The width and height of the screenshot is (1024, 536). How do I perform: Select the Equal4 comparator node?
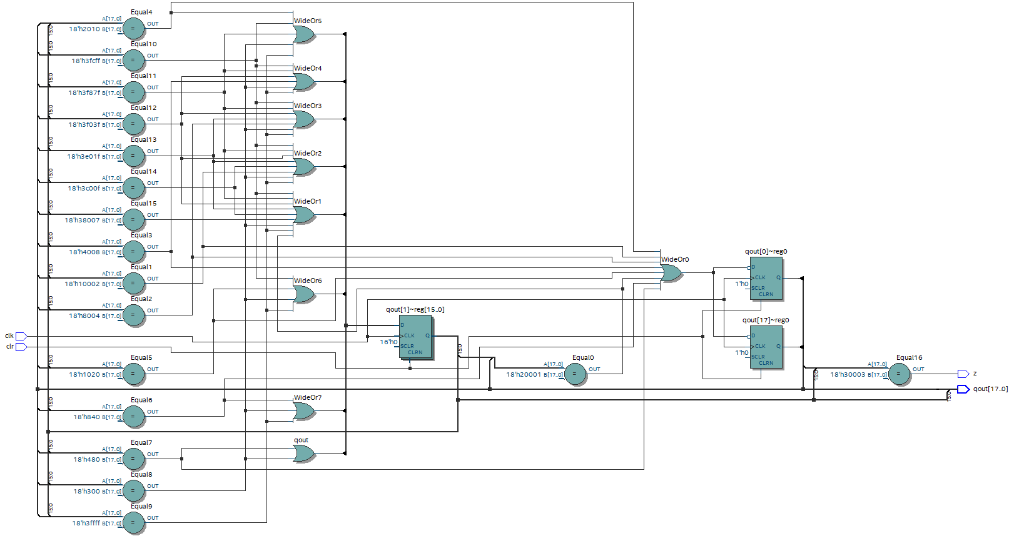pyautogui.click(x=133, y=29)
